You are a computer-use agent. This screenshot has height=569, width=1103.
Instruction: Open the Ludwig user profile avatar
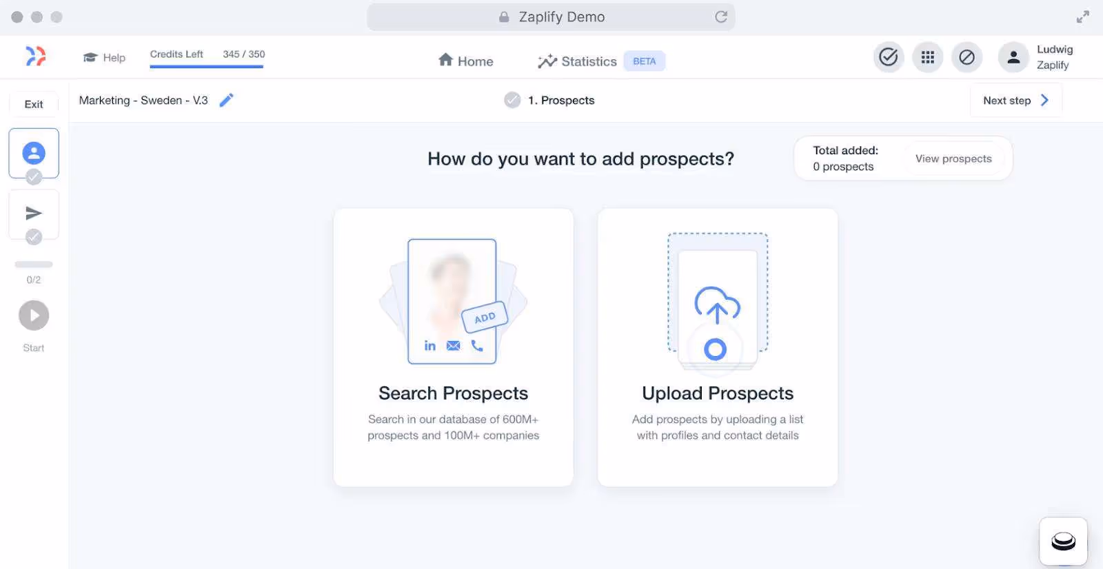point(1013,57)
